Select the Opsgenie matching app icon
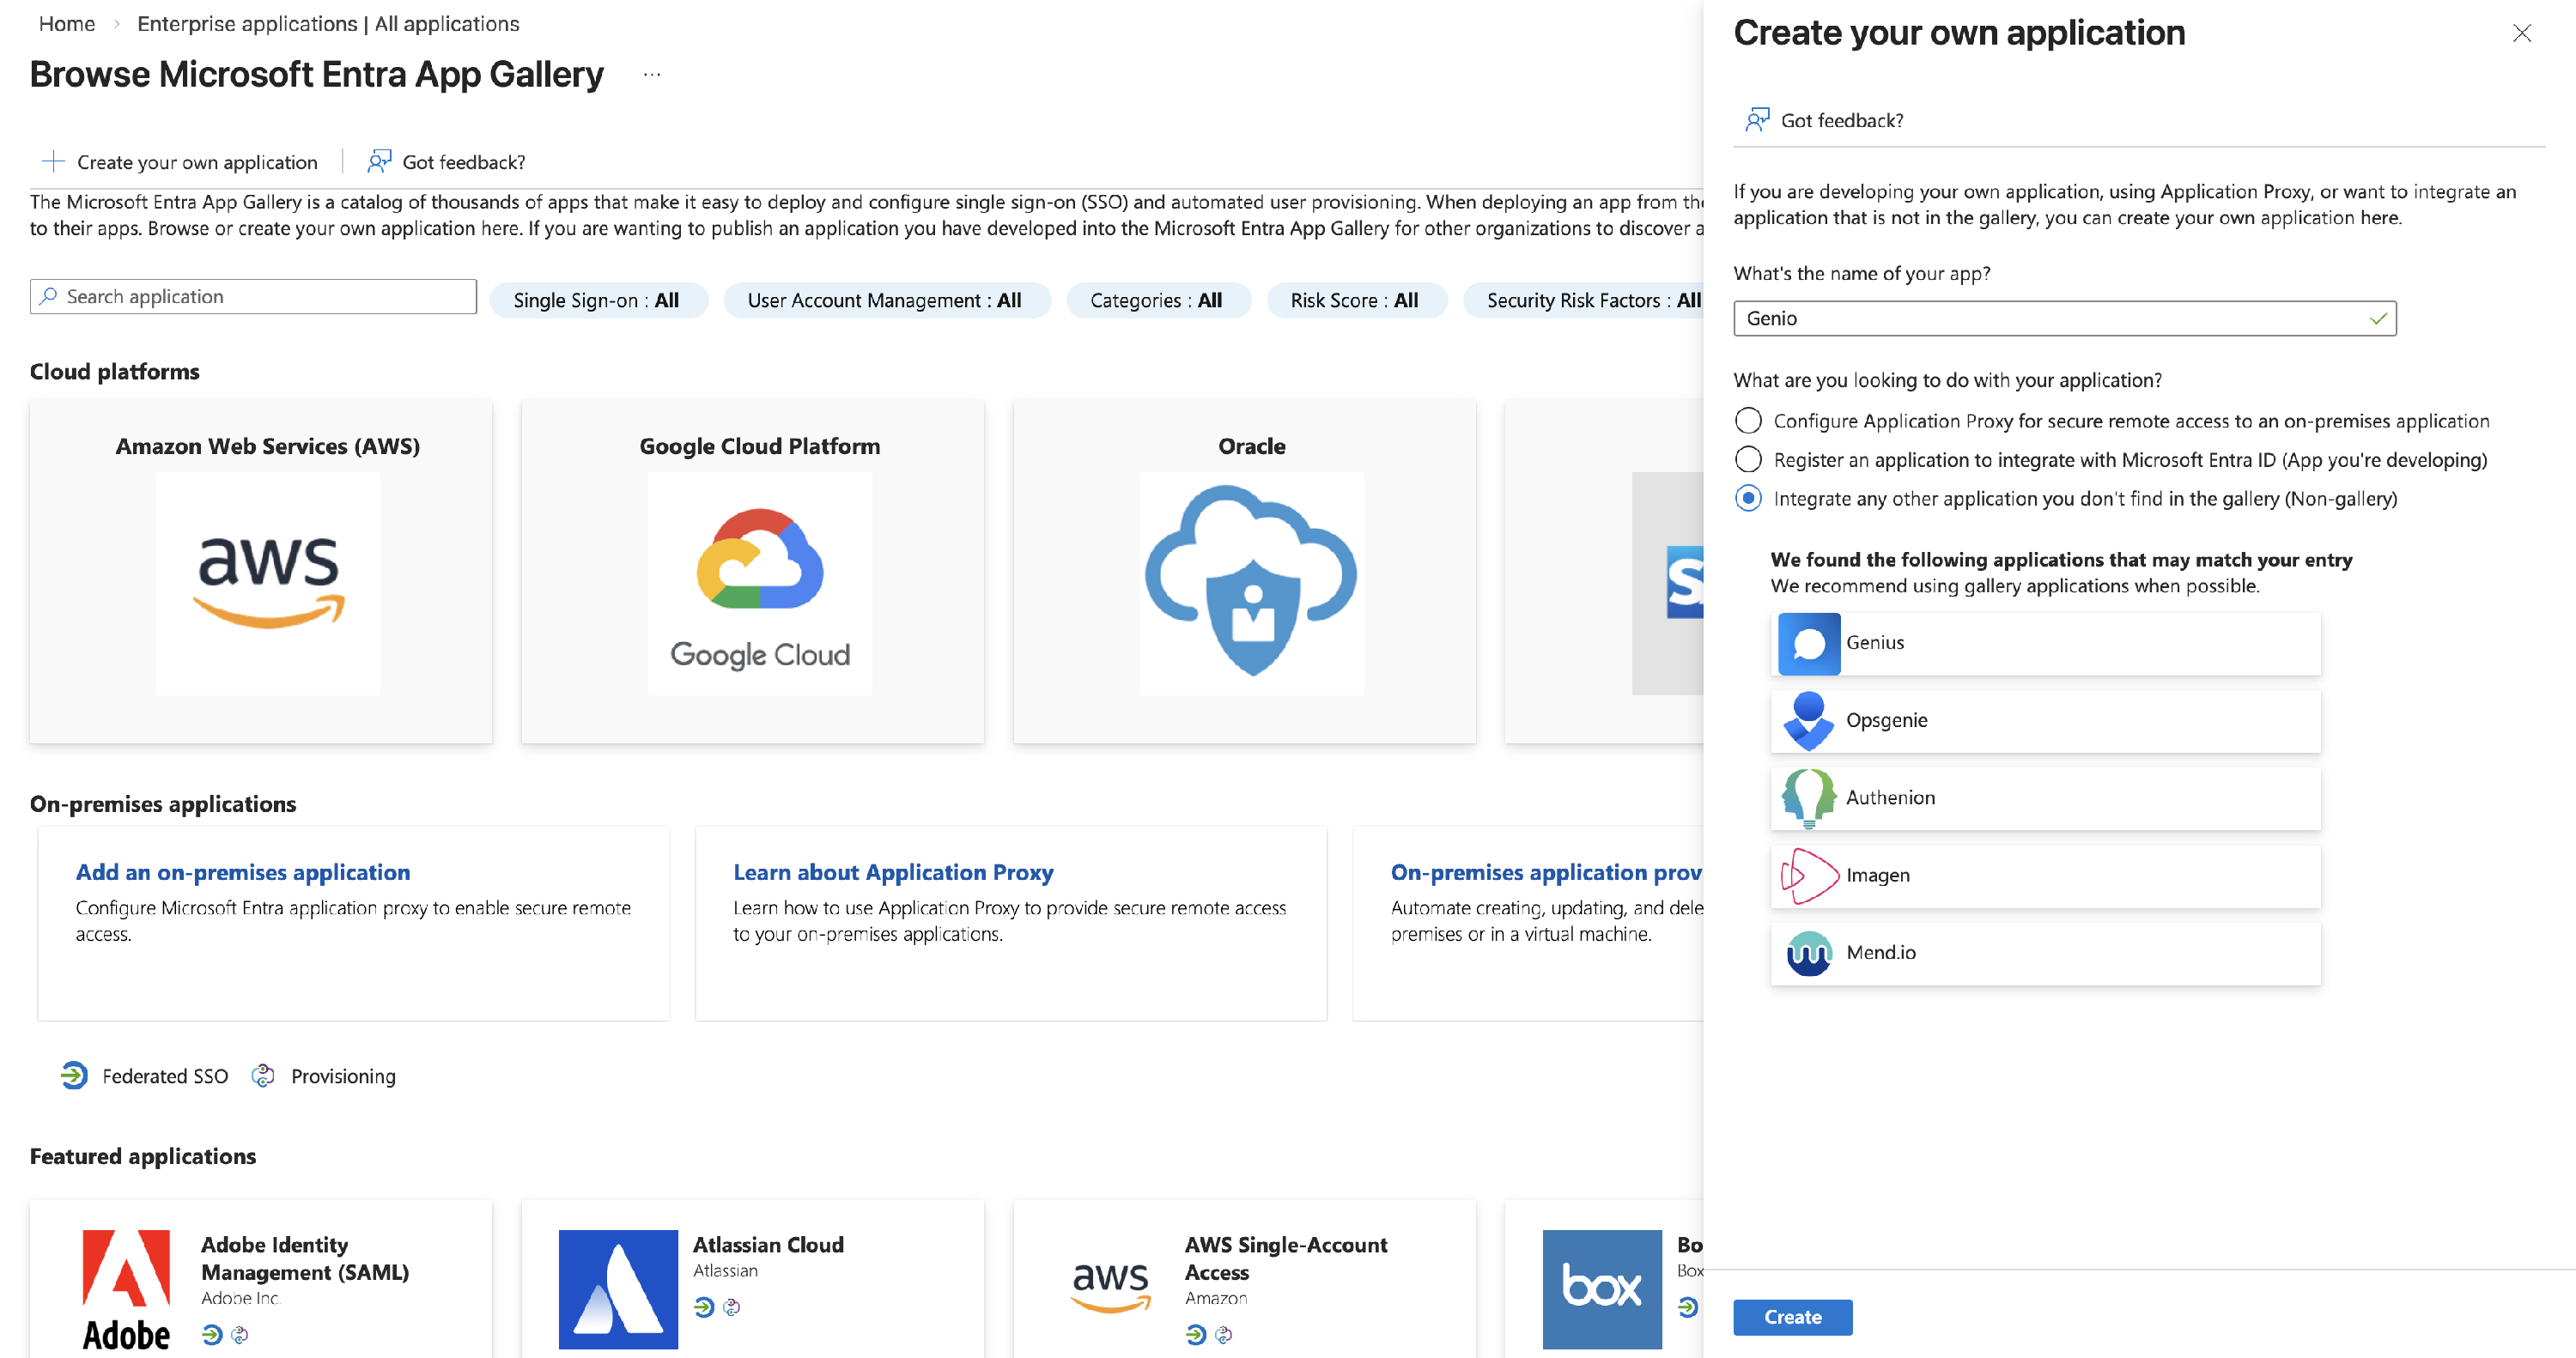The height and width of the screenshot is (1358, 2576). tap(1808, 720)
